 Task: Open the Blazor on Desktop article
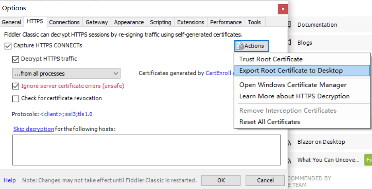coord(321,142)
